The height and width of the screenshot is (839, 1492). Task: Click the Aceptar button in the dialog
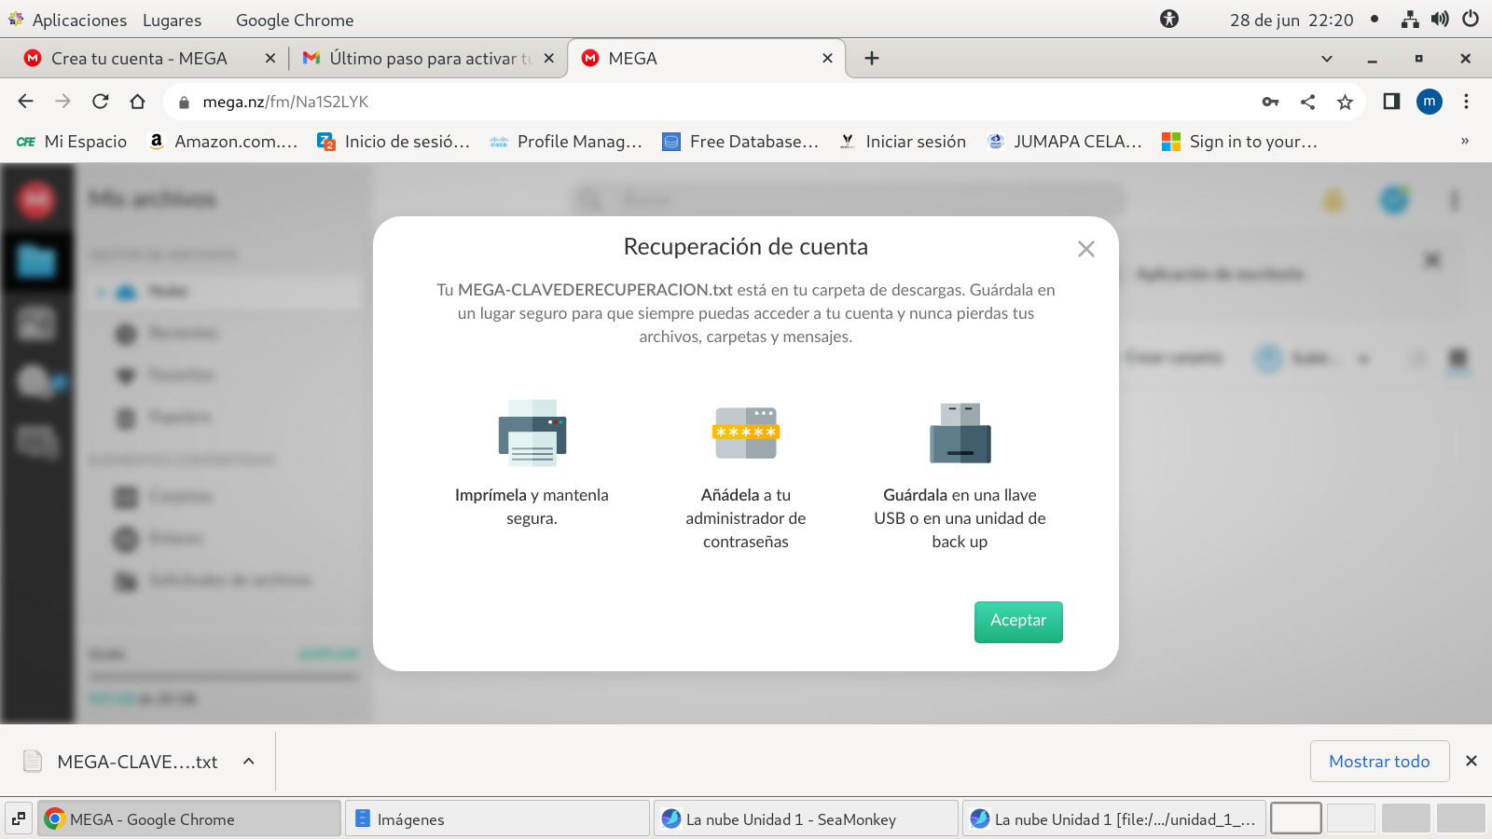1017,622
